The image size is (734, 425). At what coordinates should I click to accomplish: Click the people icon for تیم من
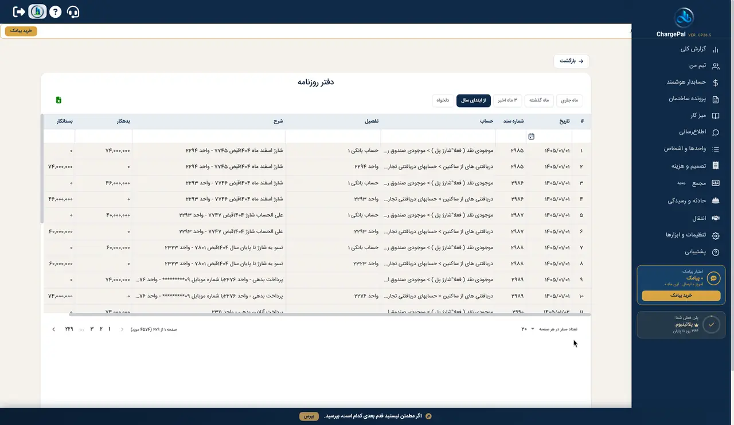pos(715,66)
